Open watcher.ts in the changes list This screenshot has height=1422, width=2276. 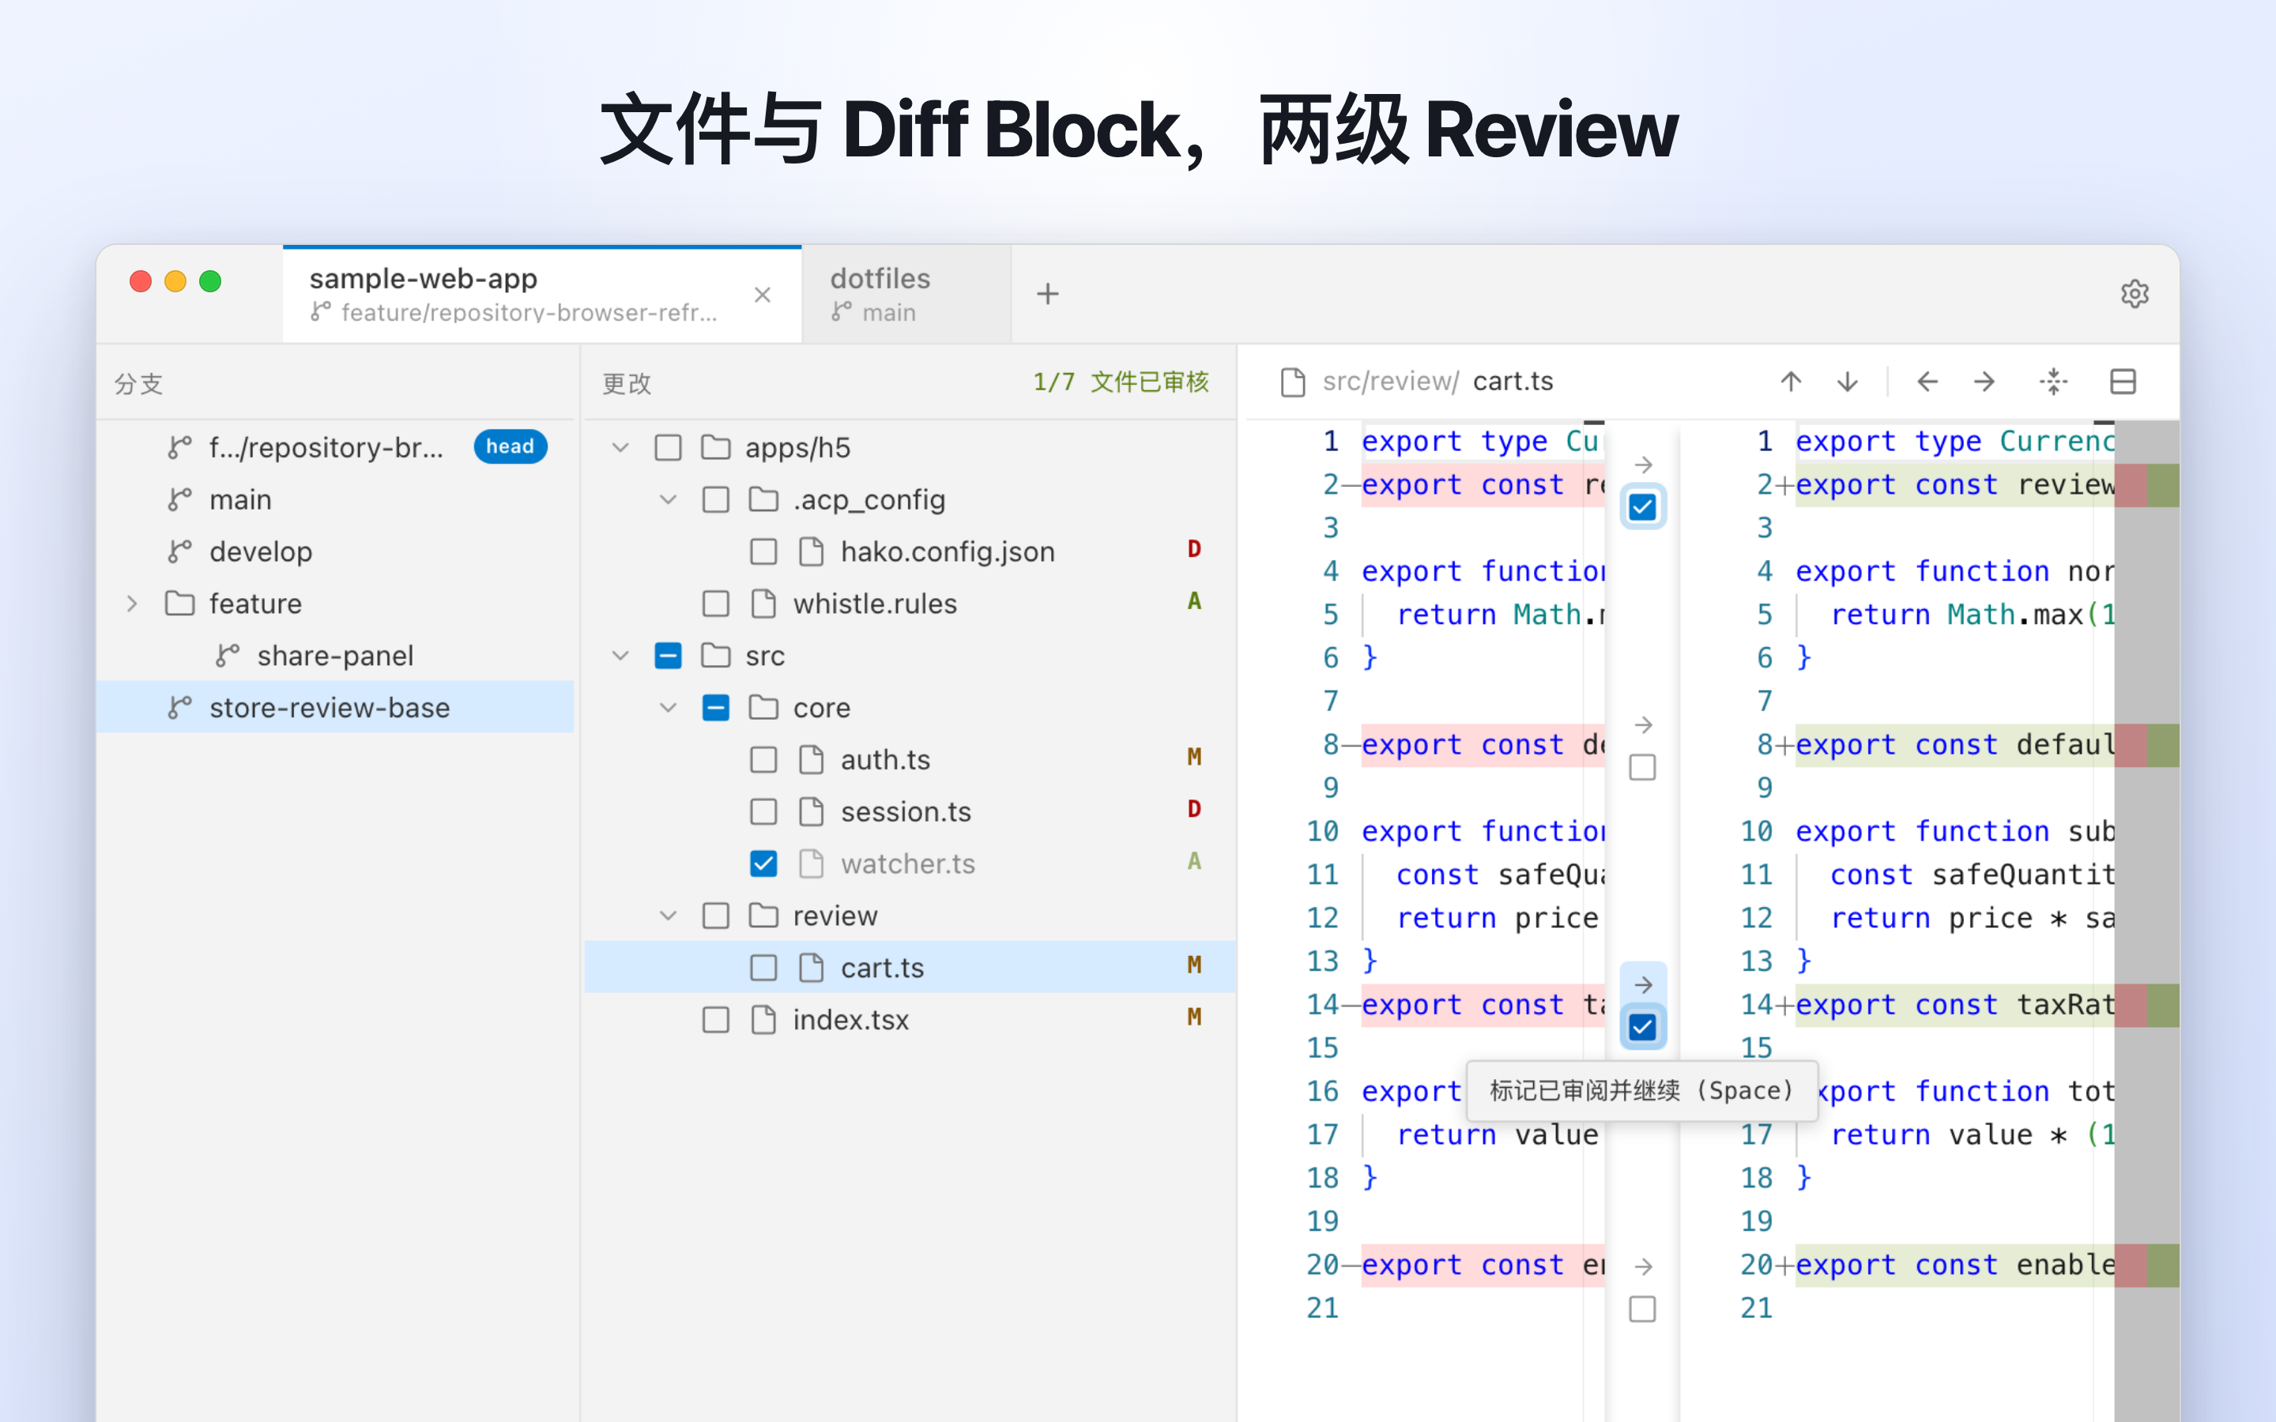coord(910,863)
